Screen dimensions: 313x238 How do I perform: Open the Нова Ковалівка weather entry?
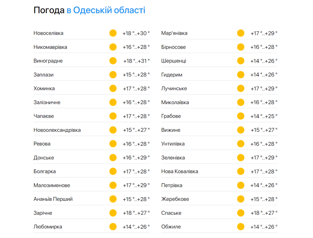tap(180, 171)
